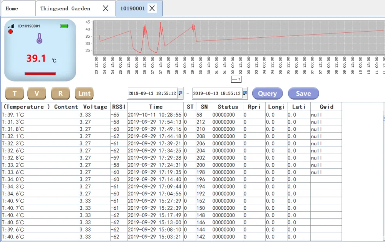The height and width of the screenshot is (242, 385).
Task: Click the signal strength bars icon
Action: click(11, 26)
